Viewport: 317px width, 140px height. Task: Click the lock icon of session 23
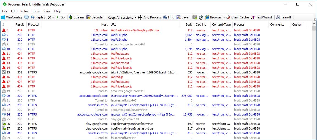4,110
